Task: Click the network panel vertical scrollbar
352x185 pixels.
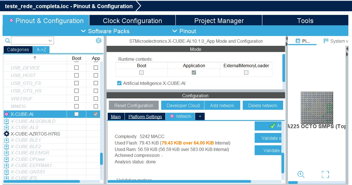Action: 283,163
